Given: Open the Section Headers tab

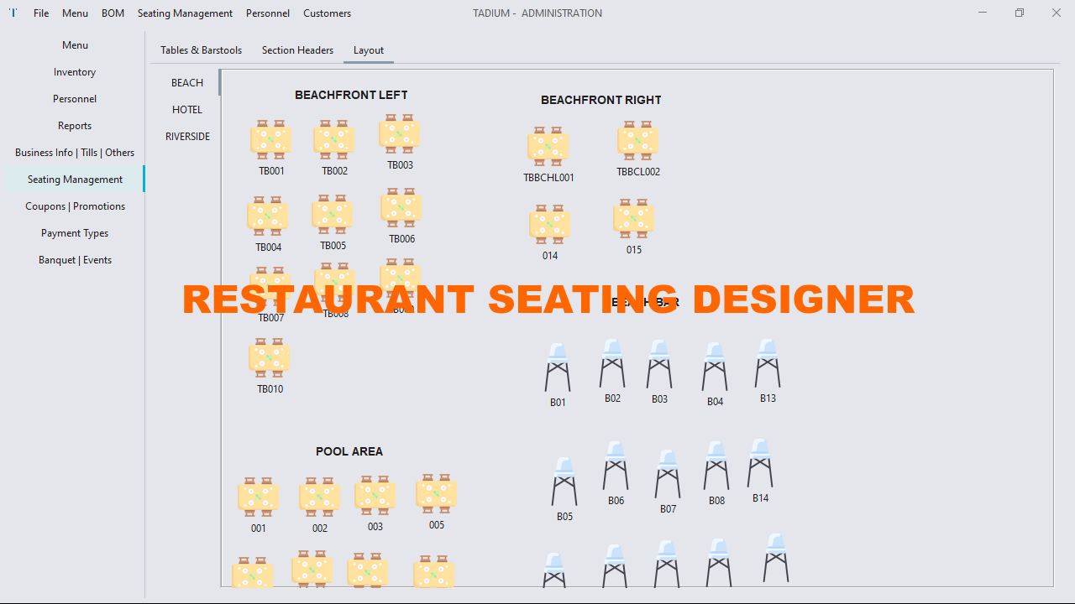Looking at the screenshot, I should tap(297, 50).
